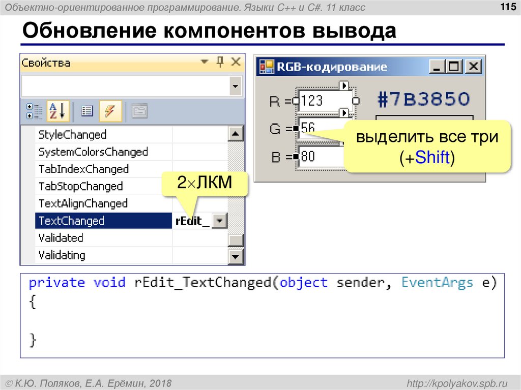
Task: Click the EventArgs type in code
Action: click(x=437, y=283)
